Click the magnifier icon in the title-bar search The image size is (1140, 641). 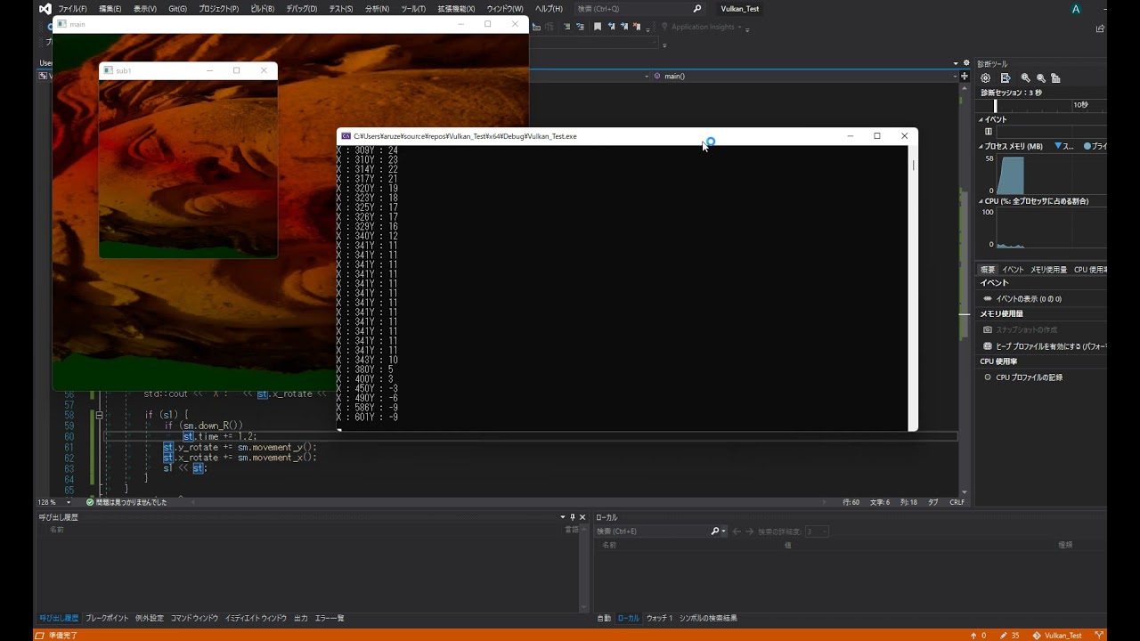(x=697, y=9)
